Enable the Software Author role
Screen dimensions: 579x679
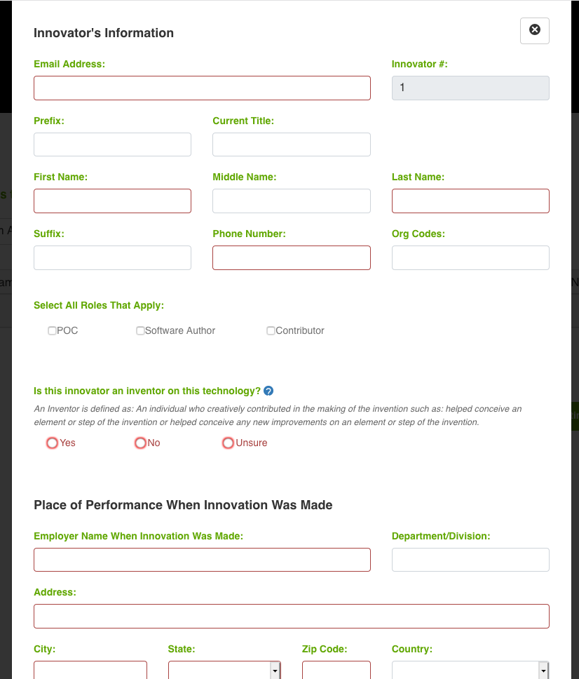coord(140,330)
